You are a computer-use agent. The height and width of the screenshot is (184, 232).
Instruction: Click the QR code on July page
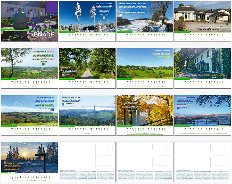coord(180,75)
